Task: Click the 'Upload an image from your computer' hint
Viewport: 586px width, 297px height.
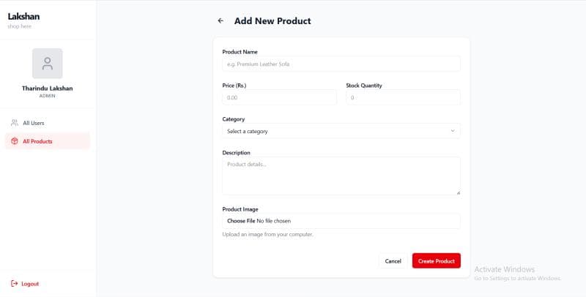Action: coord(267,234)
